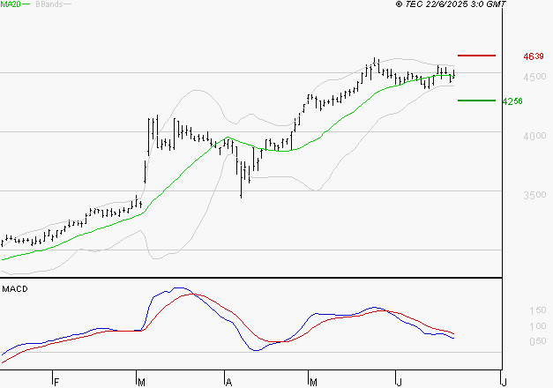
Task: Click the A month marker on the axis
Action: [x=229, y=382]
